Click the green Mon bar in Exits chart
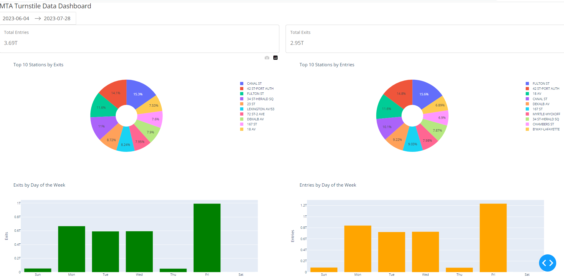The image size is (564, 279). [72, 249]
